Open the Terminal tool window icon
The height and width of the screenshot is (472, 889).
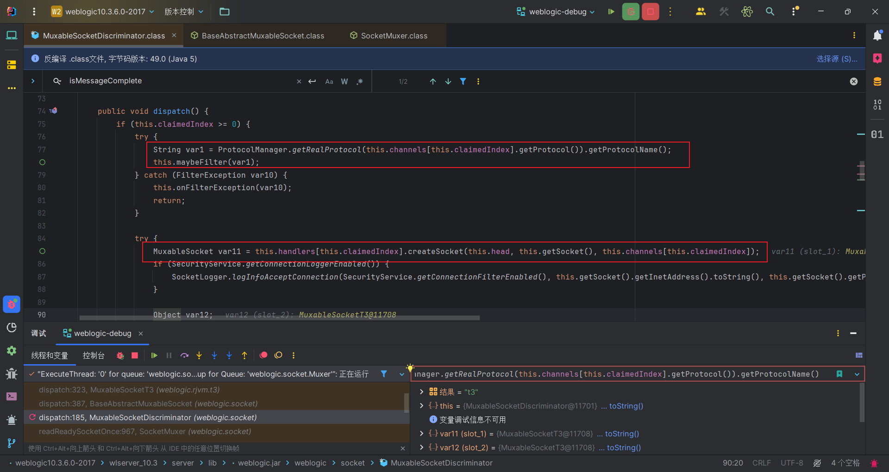(12, 396)
